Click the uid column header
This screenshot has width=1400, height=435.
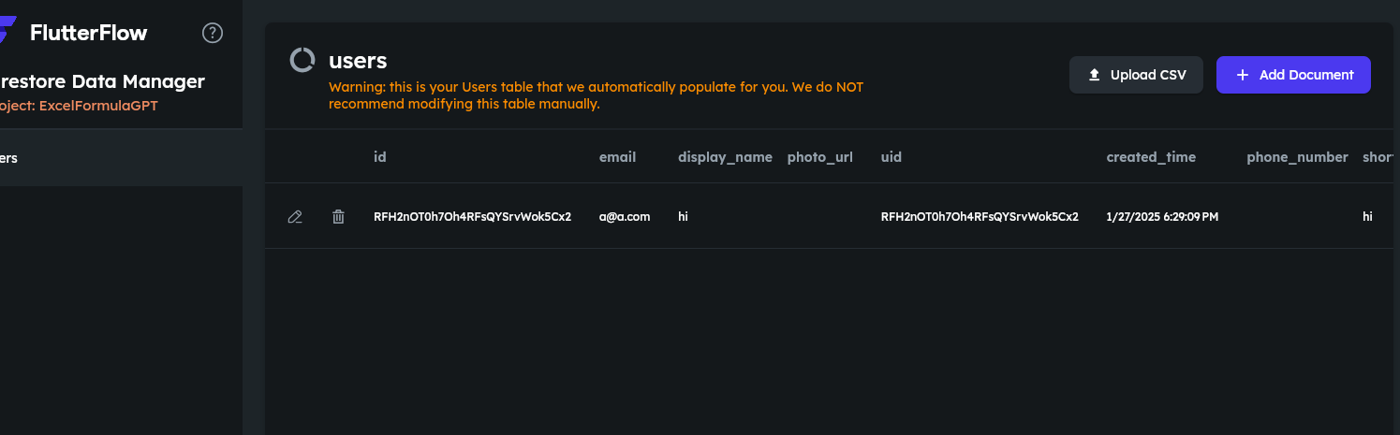[892, 157]
